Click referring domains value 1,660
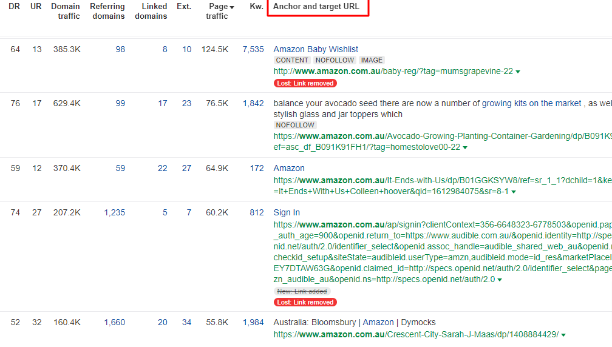 click(x=114, y=323)
